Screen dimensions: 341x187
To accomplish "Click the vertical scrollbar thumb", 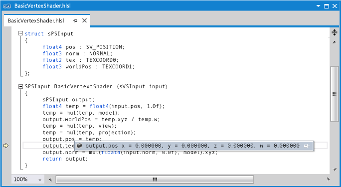I will 335,94.
